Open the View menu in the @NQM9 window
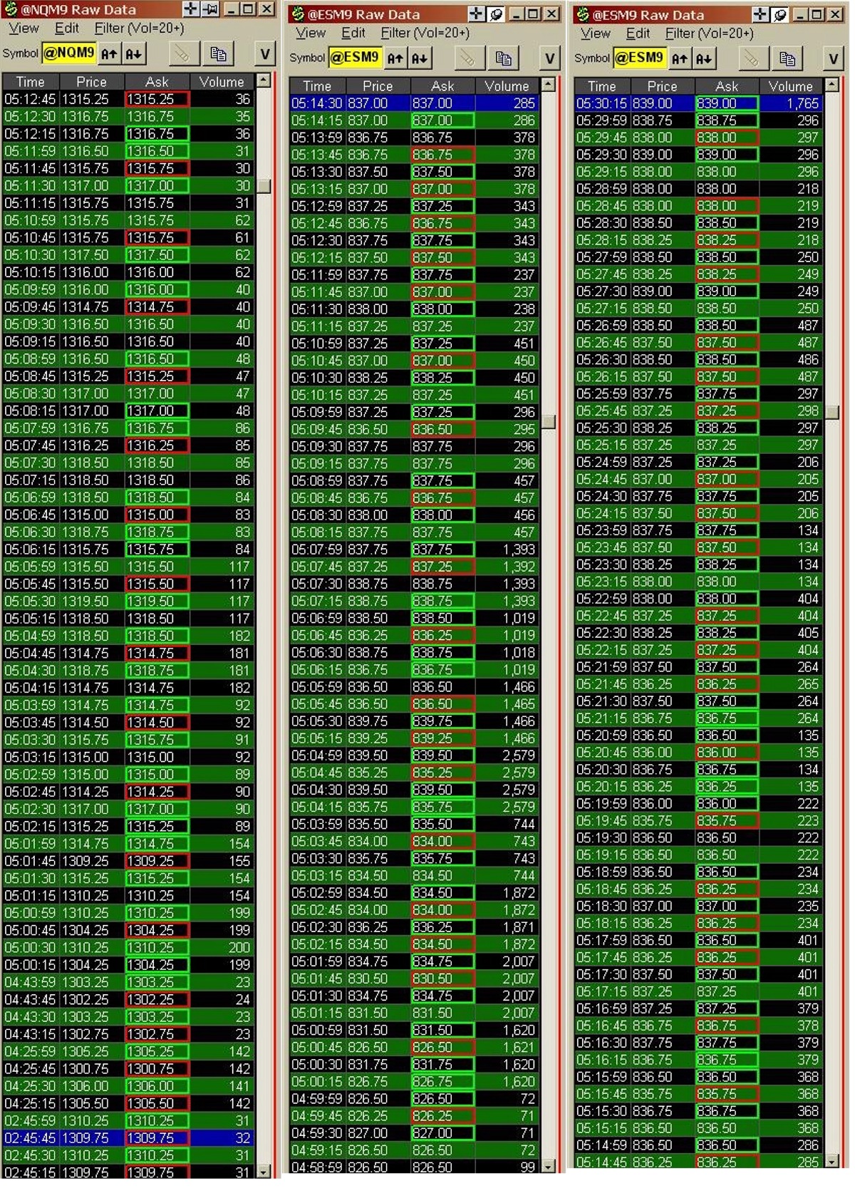This screenshot has width=855, height=1203. click(x=24, y=29)
